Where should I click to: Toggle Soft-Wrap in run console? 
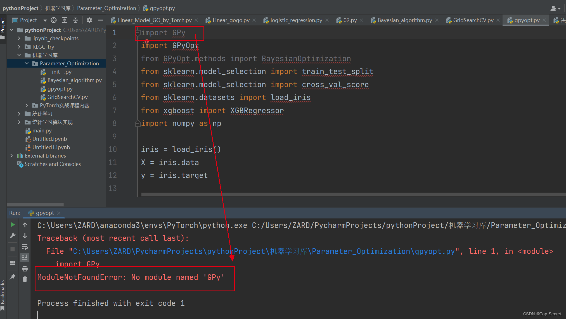coord(25,247)
